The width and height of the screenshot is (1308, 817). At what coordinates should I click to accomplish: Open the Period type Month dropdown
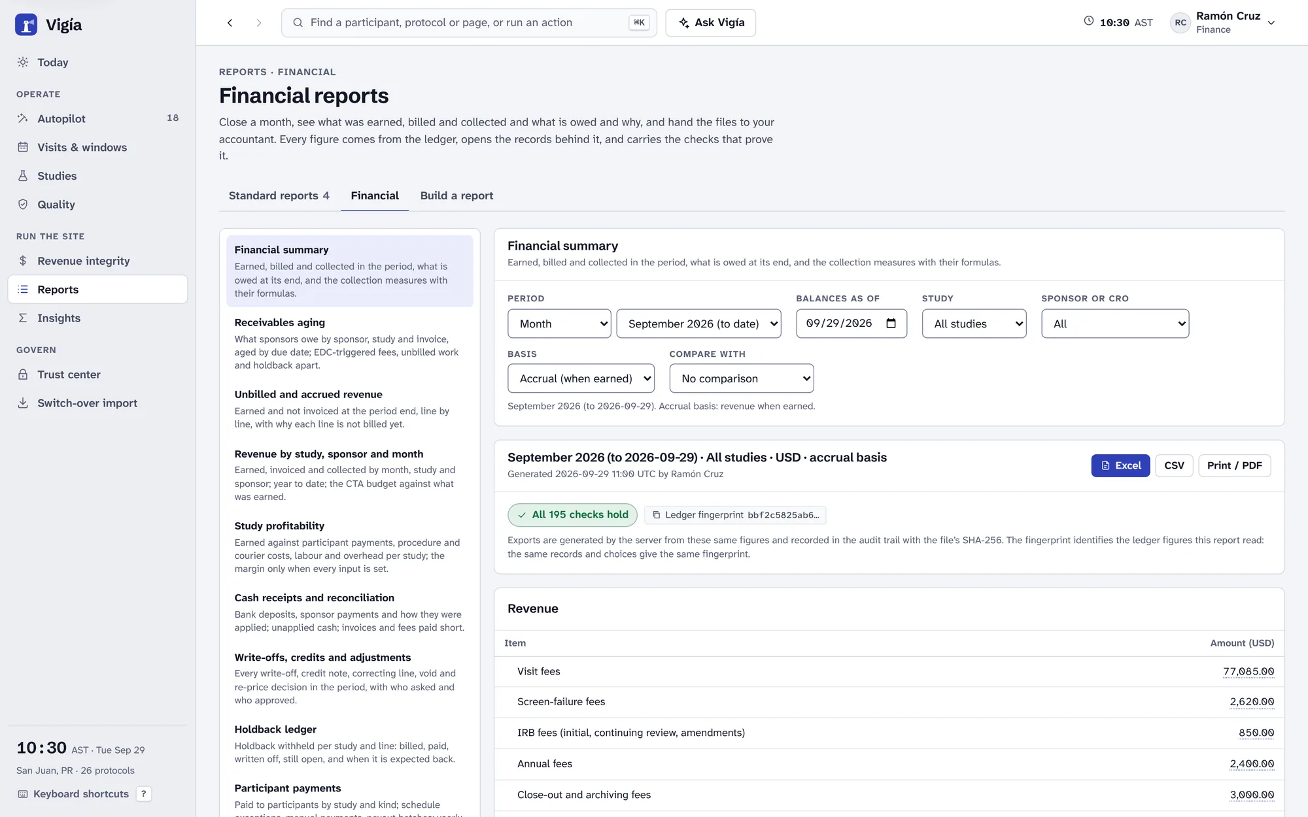[559, 324]
